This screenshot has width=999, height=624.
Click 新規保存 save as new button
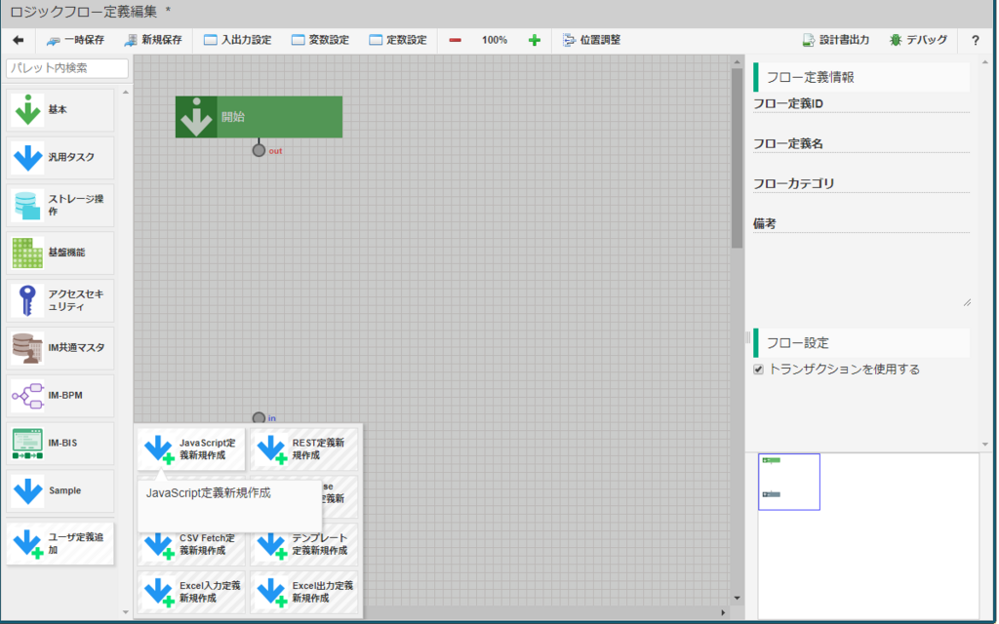[153, 40]
